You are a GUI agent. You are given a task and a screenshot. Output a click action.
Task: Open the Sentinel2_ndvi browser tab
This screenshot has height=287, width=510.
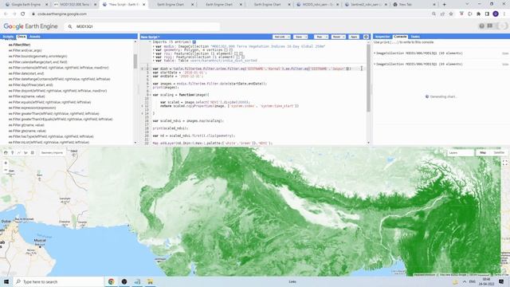coord(366,5)
